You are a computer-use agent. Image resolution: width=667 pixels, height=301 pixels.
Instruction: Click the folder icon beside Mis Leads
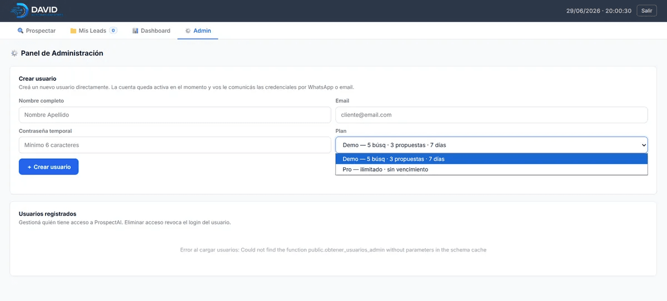(x=73, y=31)
